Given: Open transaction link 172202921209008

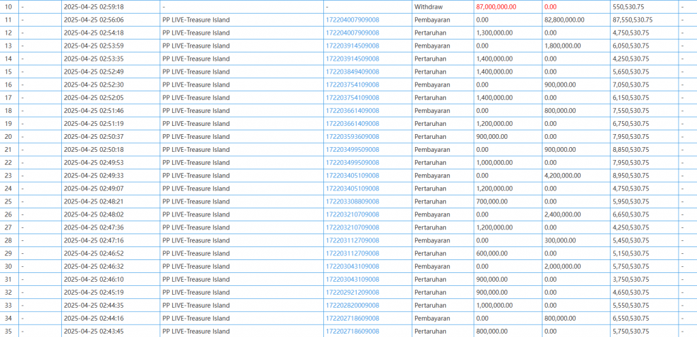Looking at the screenshot, I should click(x=353, y=292).
